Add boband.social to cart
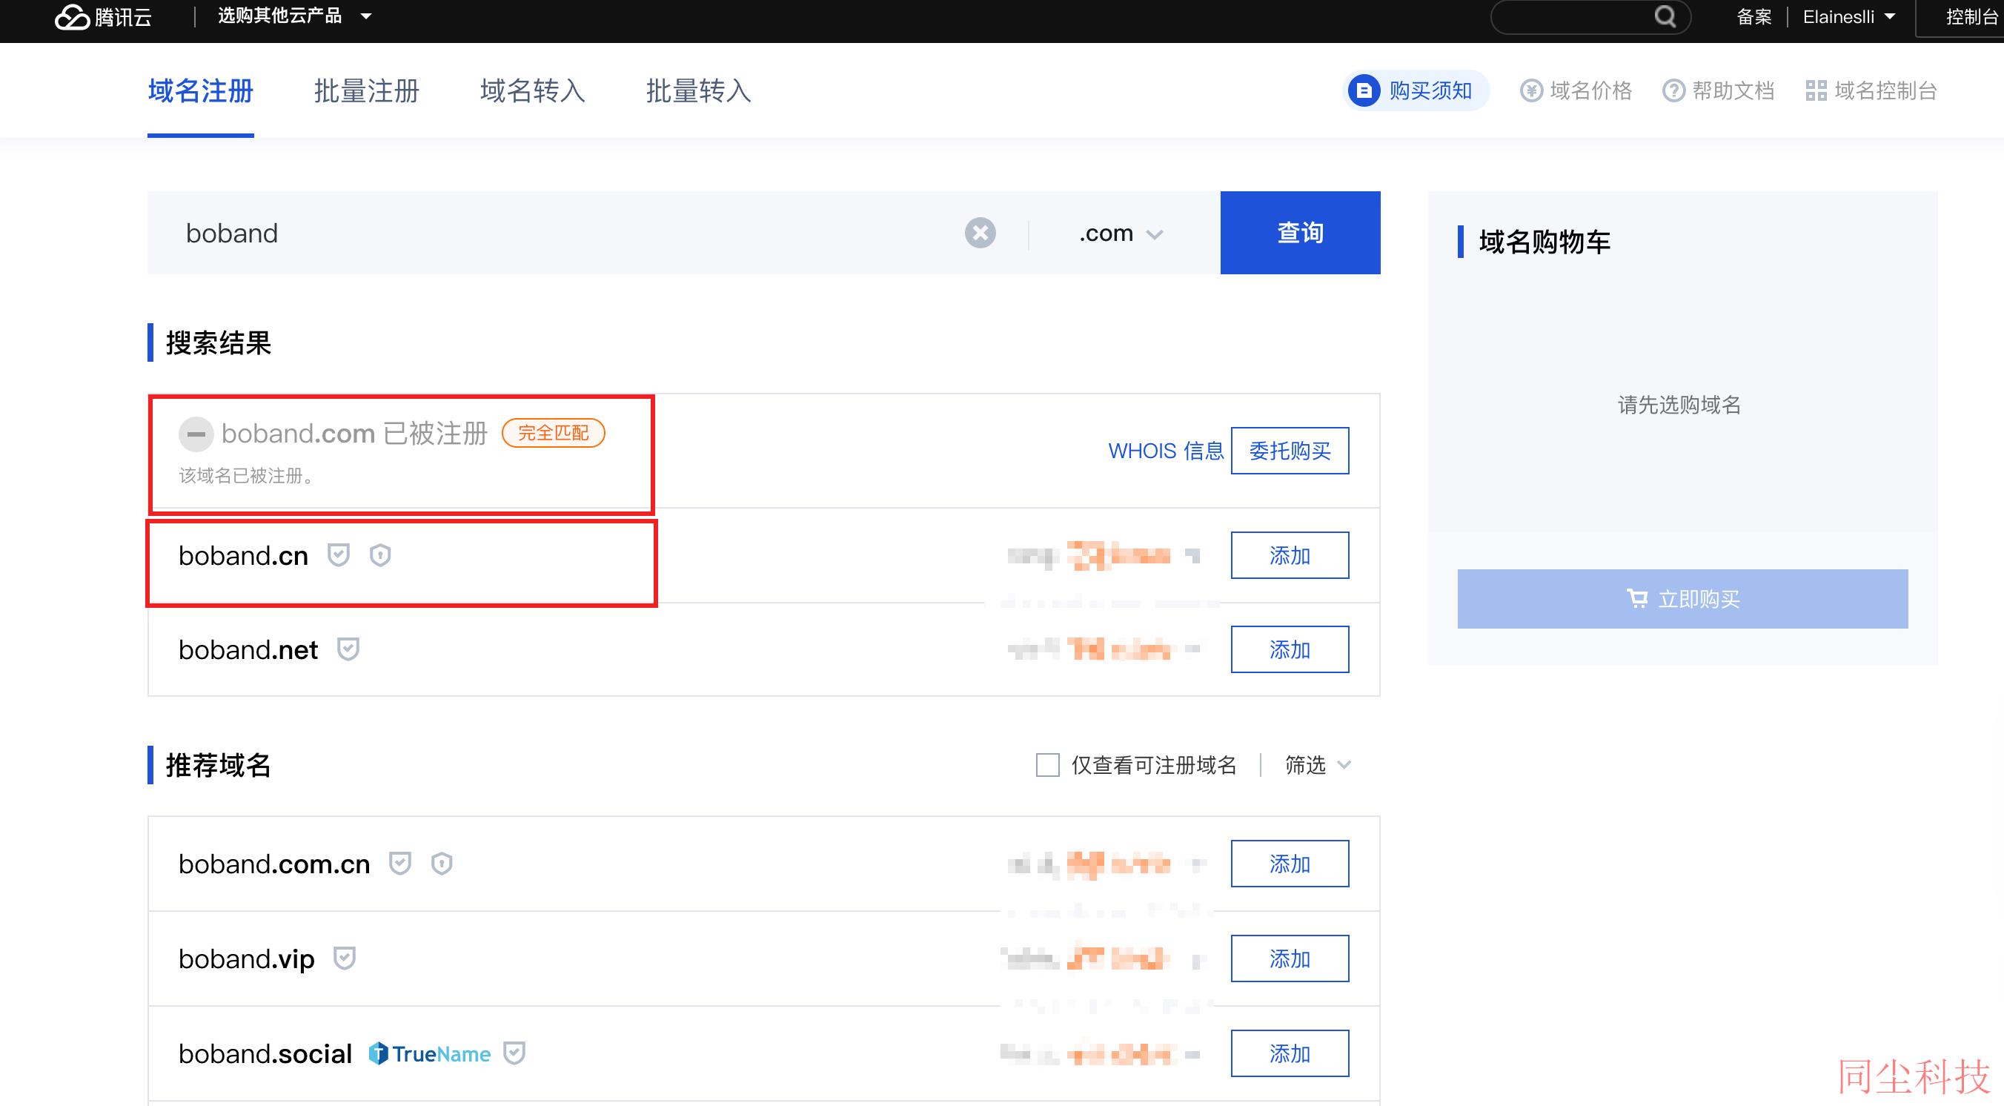This screenshot has height=1106, width=2004. pos(1290,1053)
